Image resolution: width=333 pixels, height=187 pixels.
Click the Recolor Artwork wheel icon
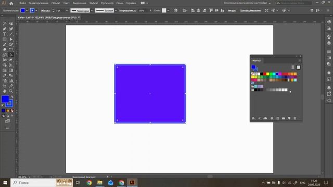click(x=175, y=10)
